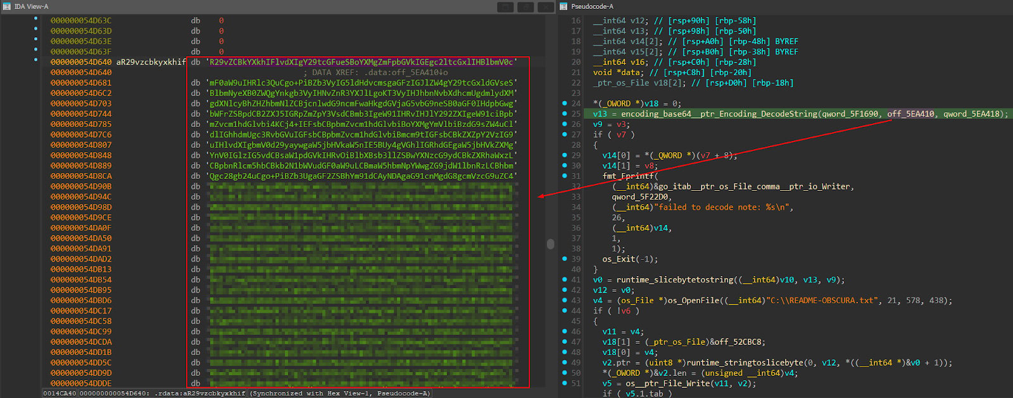Click the vertical scrollbar handle between panels
Screen dimensions: 1013x398
(x=550, y=244)
